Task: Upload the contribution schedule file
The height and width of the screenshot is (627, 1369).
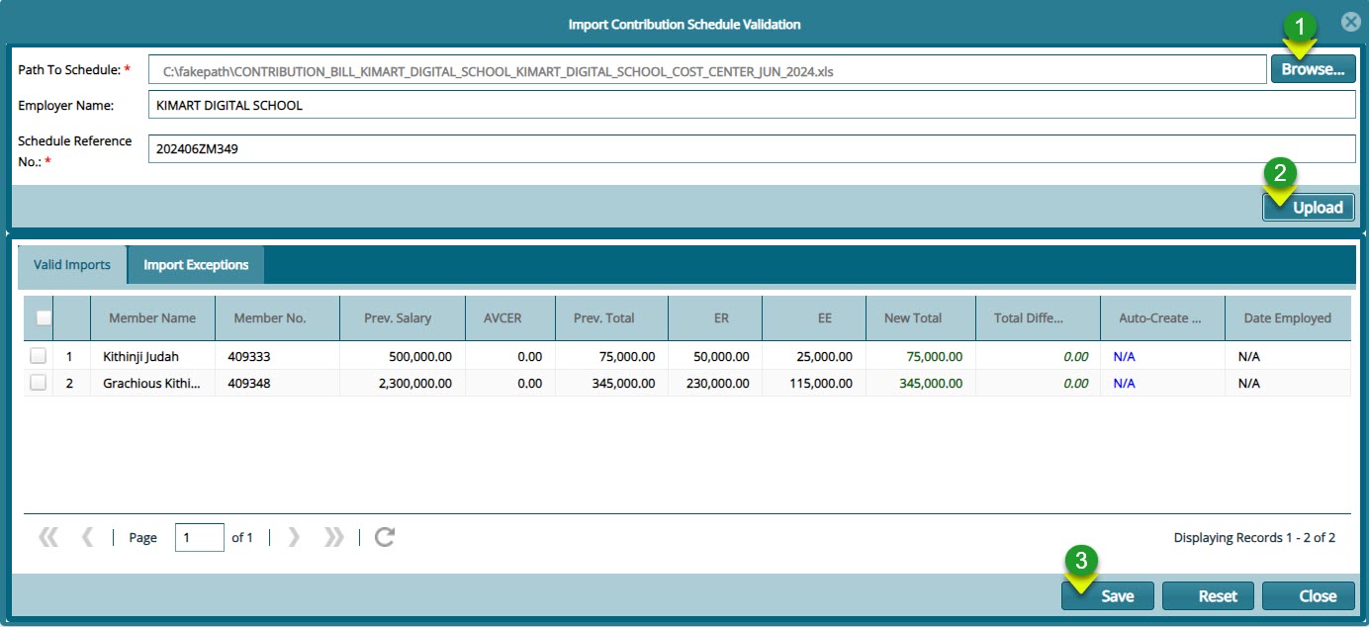Action: 1309,207
